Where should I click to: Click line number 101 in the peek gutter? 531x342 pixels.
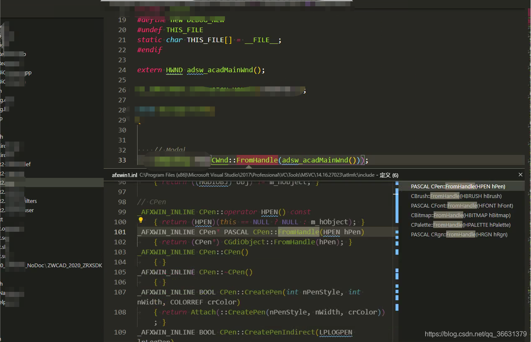point(120,232)
